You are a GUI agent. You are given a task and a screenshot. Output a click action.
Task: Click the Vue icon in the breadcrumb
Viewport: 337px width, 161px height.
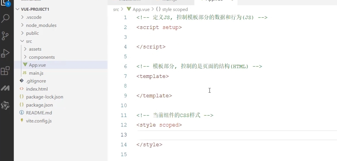129,9
